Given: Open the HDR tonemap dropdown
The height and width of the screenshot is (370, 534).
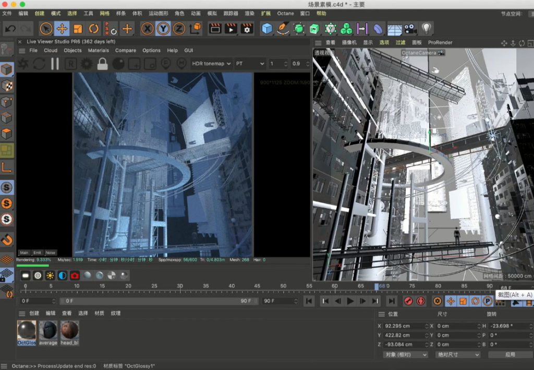Looking at the screenshot, I should coord(211,64).
